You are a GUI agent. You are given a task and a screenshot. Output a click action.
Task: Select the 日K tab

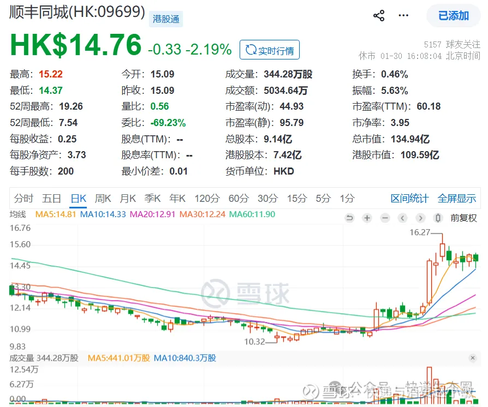coord(79,198)
